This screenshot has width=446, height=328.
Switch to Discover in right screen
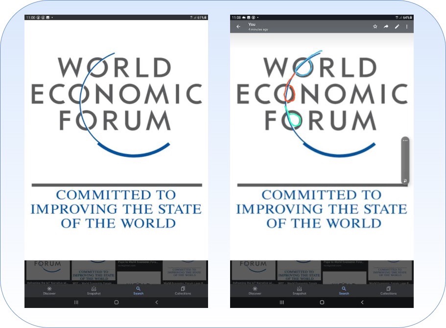coord(255,290)
